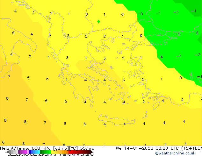Click the legend label 54
The image size is (202, 156).
tap(91, 155)
